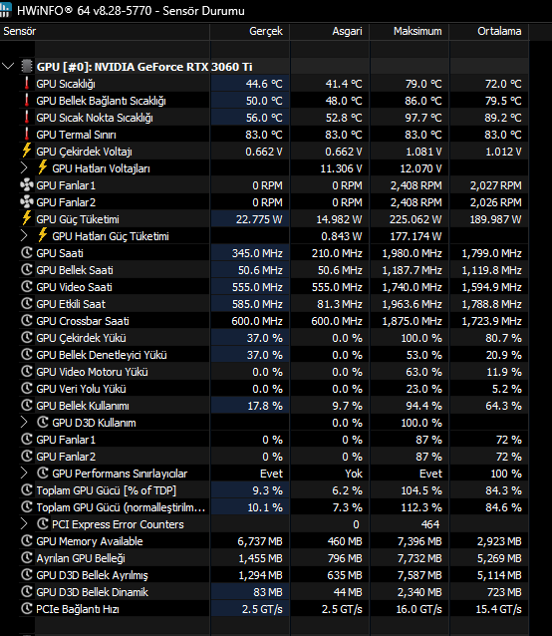552x636 pixels.
Task: Click the Asgari column header
Action: click(x=330, y=31)
